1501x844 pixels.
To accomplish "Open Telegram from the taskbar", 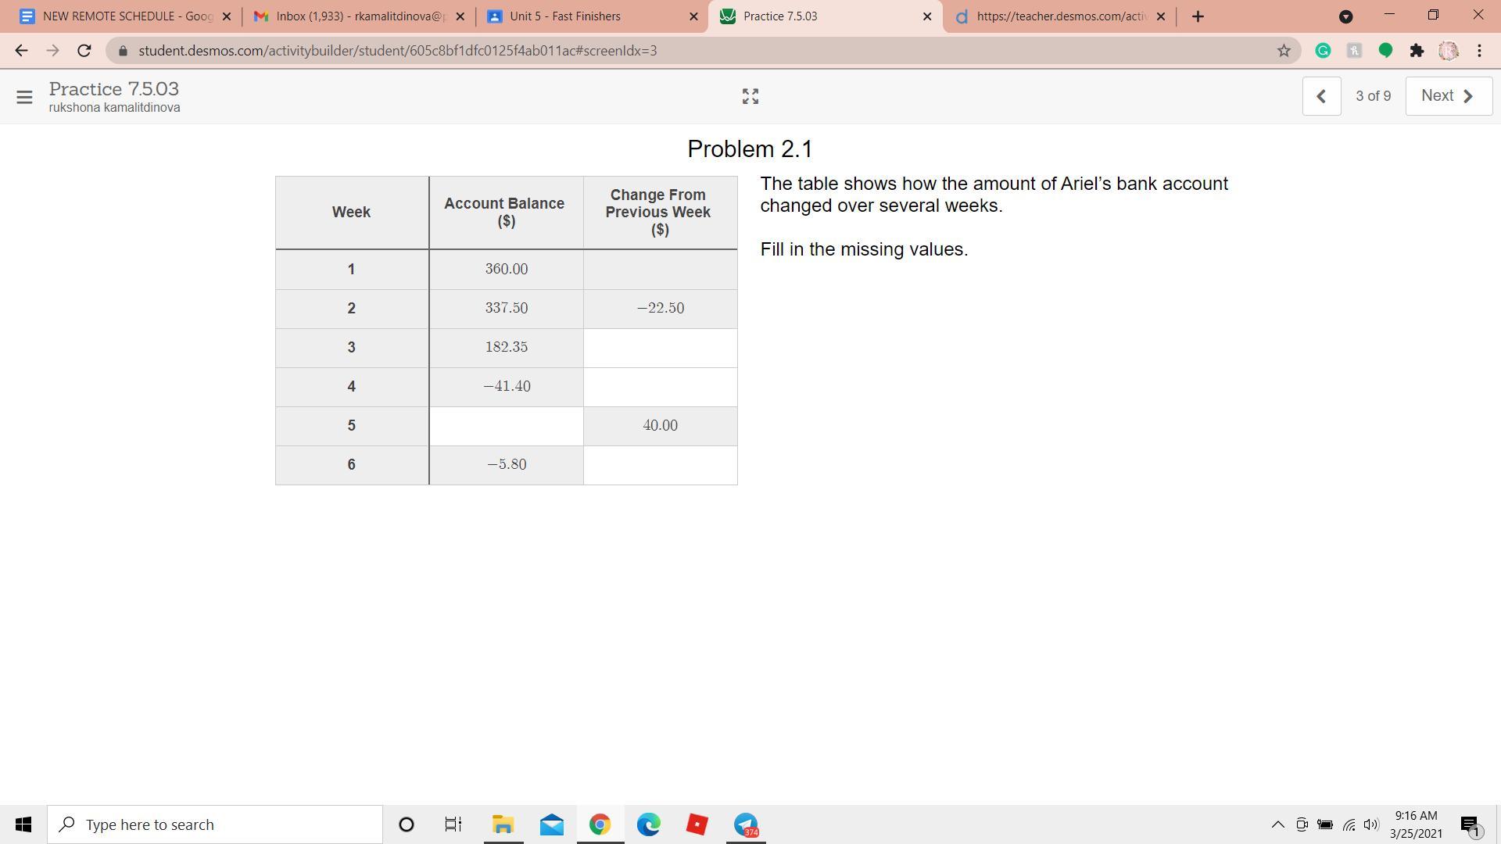I will tap(746, 824).
